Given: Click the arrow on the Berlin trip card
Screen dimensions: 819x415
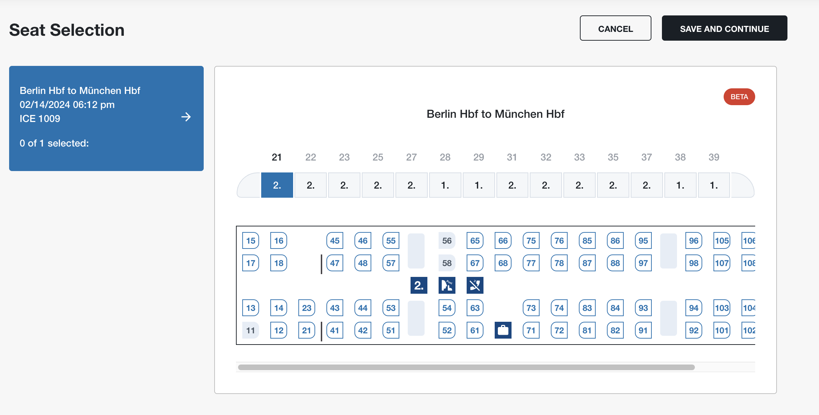Looking at the screenshot, I should click(x=186, y=117).
